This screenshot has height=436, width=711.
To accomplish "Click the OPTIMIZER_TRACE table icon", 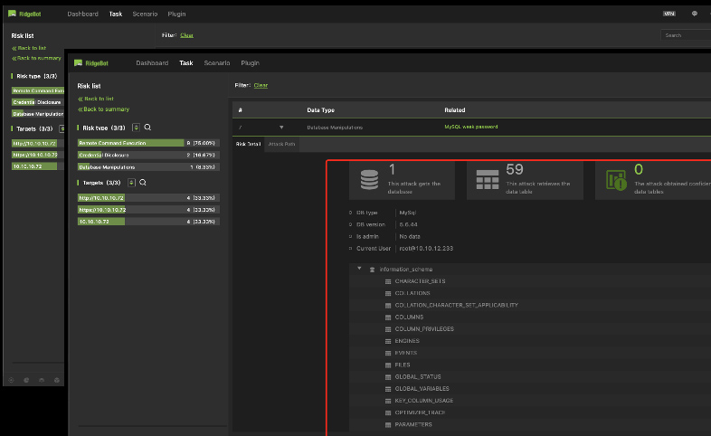I will click(x=388, y=412).
